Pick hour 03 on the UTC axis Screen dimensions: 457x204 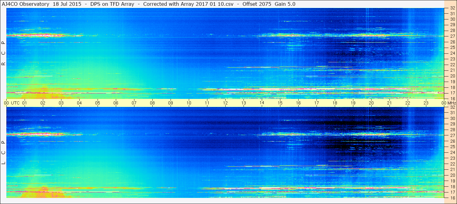point(61,103)
